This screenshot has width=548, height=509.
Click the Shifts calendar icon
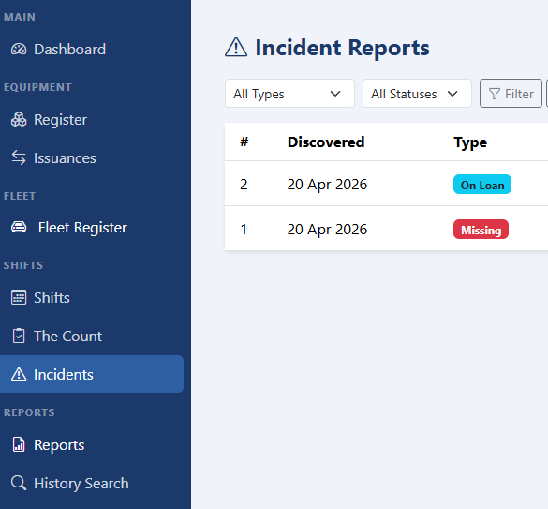19,298
